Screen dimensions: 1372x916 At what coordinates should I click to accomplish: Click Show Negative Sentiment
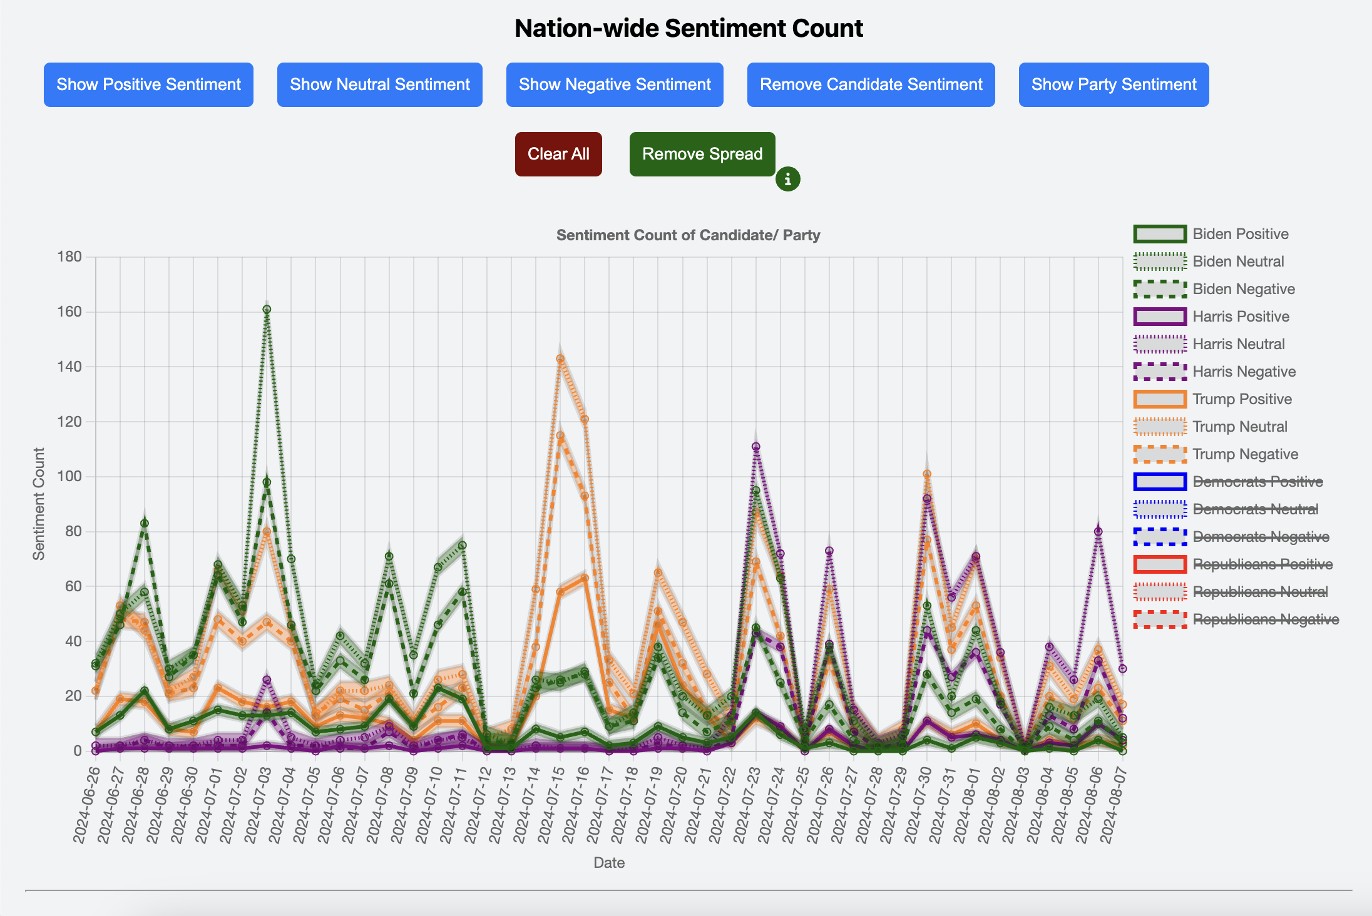point(615,84)
